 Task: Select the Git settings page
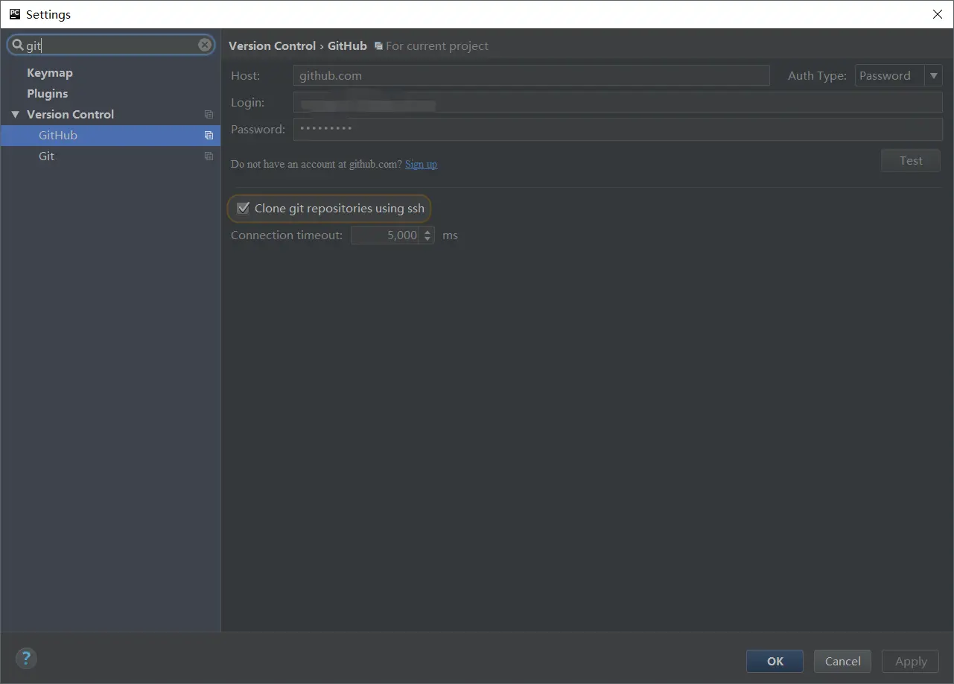[110, 156]
